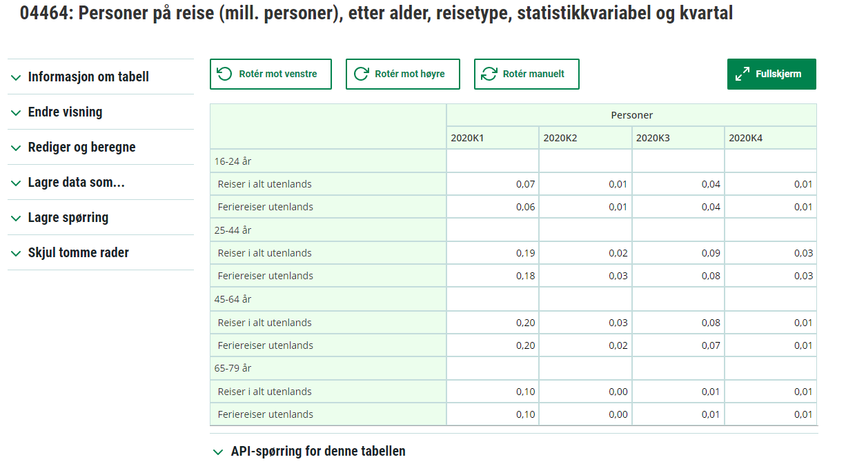Toggle Skjul tomme rader option
Screen dimensions: 846x464
pos(78,253)
